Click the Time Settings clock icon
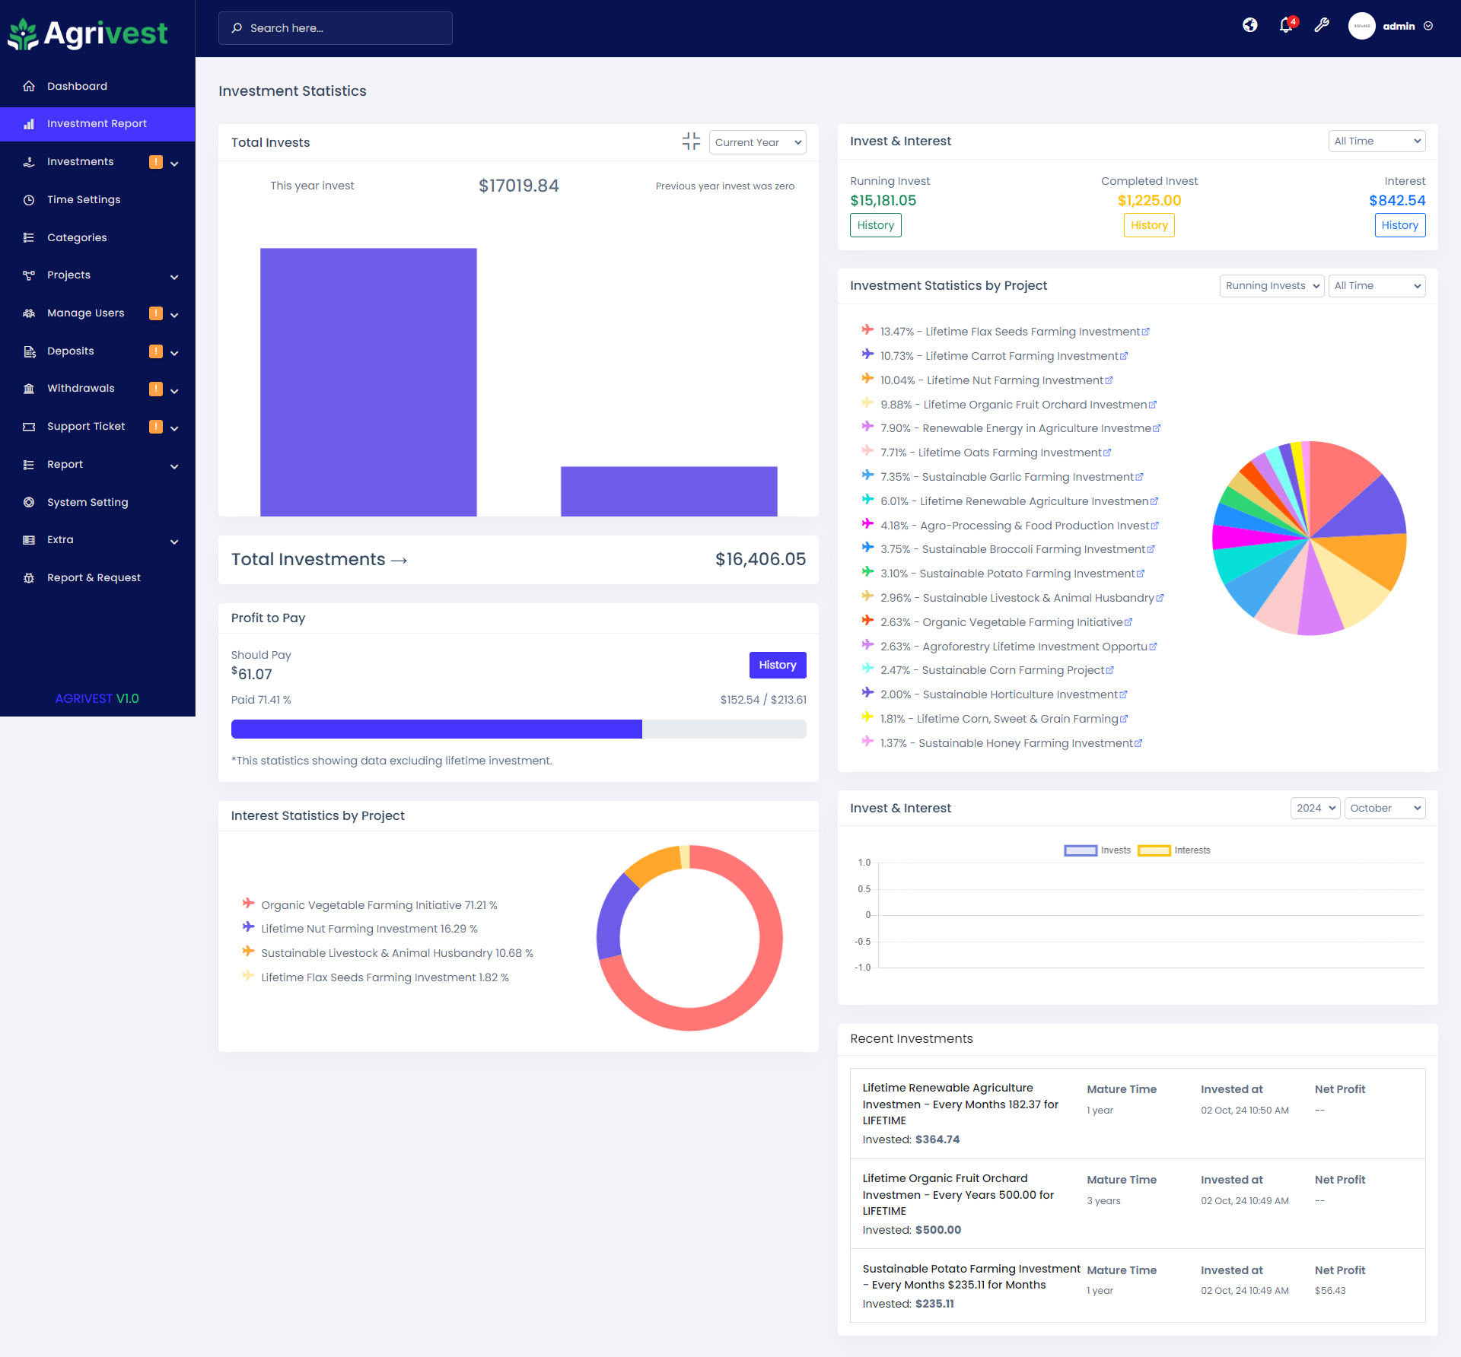 29,200
